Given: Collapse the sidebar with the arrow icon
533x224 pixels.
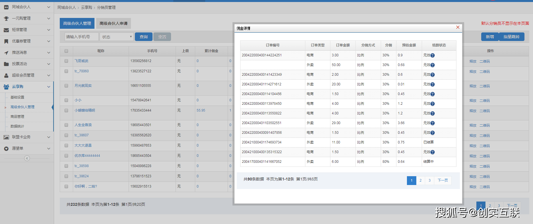Looking at the screenshot, I should pyautogui.click(x=27, y=158).
